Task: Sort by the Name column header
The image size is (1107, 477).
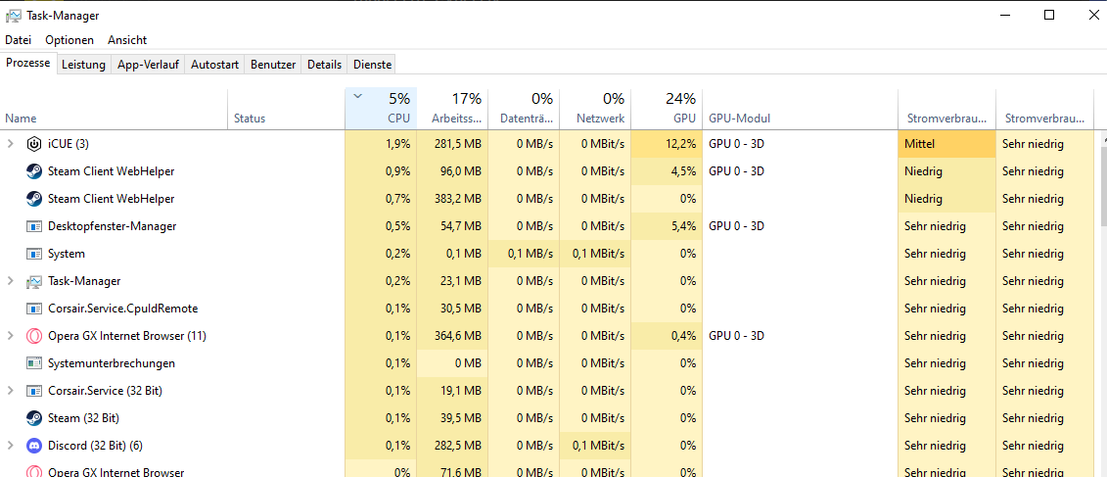Action: tap(114, 109)
